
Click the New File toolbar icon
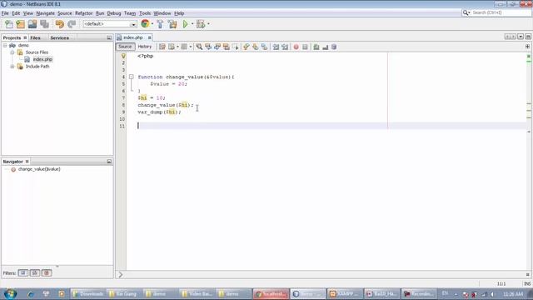click(9, 24)
